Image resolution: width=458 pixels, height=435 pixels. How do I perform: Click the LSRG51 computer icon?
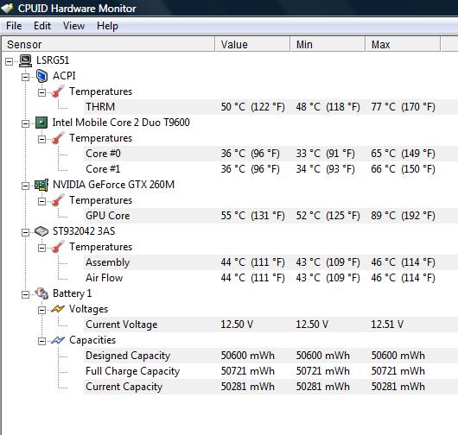[25, 60]
